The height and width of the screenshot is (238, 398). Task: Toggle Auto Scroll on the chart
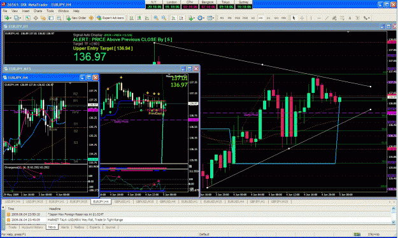[x=173, y=18]
